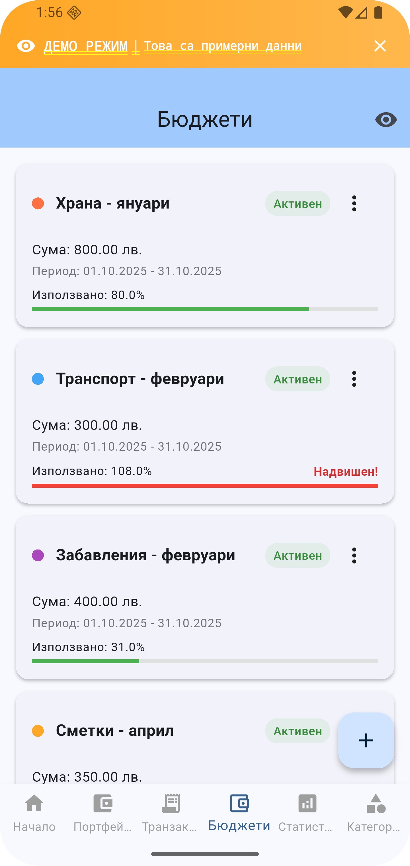Open options menu for Транспорт - февруари

[x=354, y=379]
